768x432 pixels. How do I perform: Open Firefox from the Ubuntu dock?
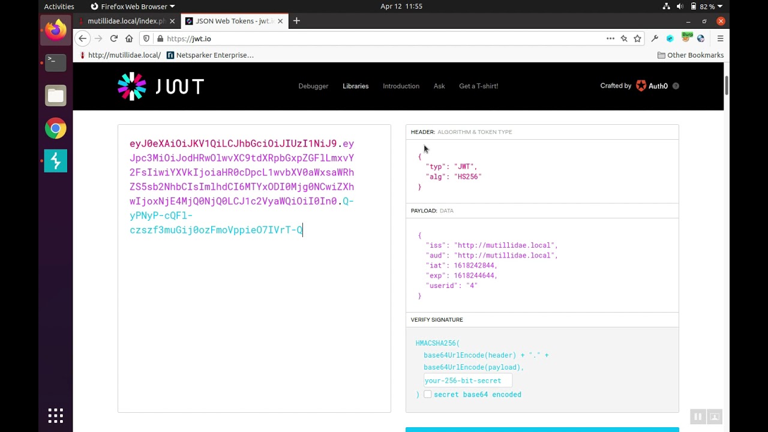point(56,29)
